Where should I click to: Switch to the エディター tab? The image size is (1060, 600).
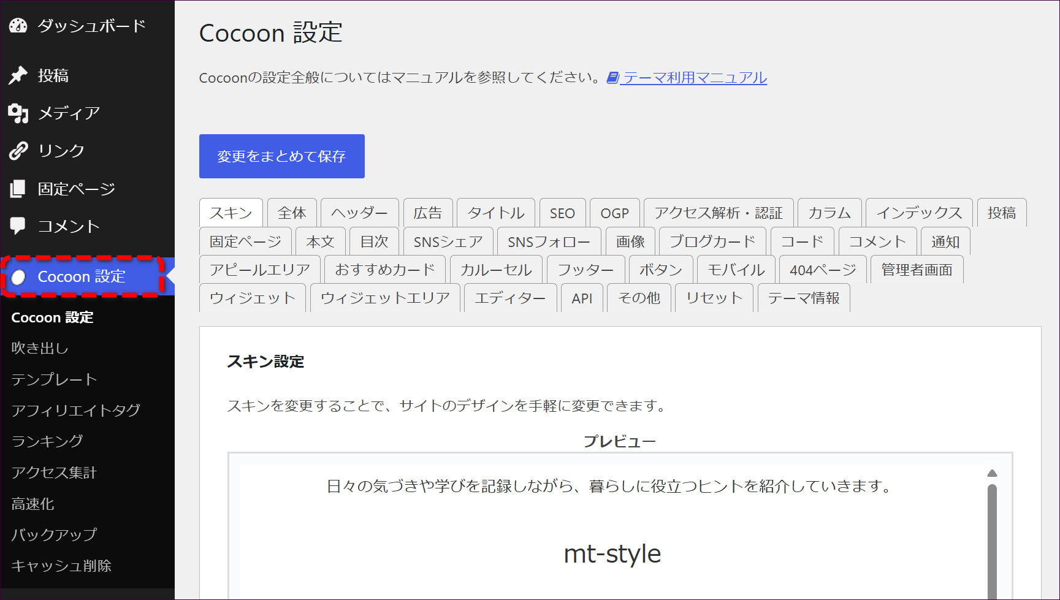511,298
